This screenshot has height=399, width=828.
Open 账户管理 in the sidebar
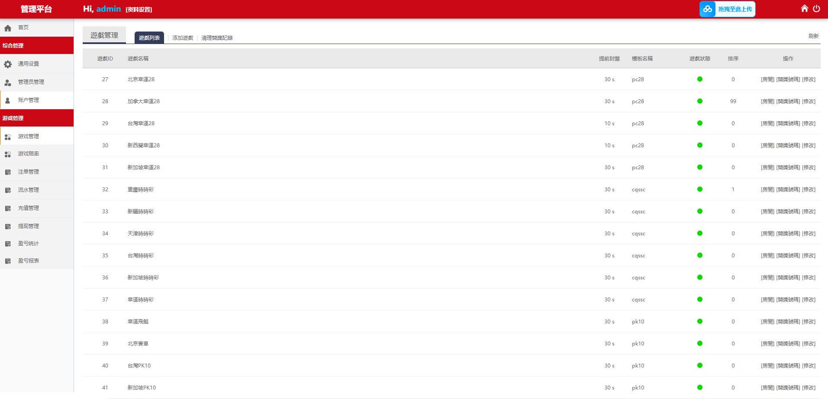pyautogui.click(x=29, y=100)
